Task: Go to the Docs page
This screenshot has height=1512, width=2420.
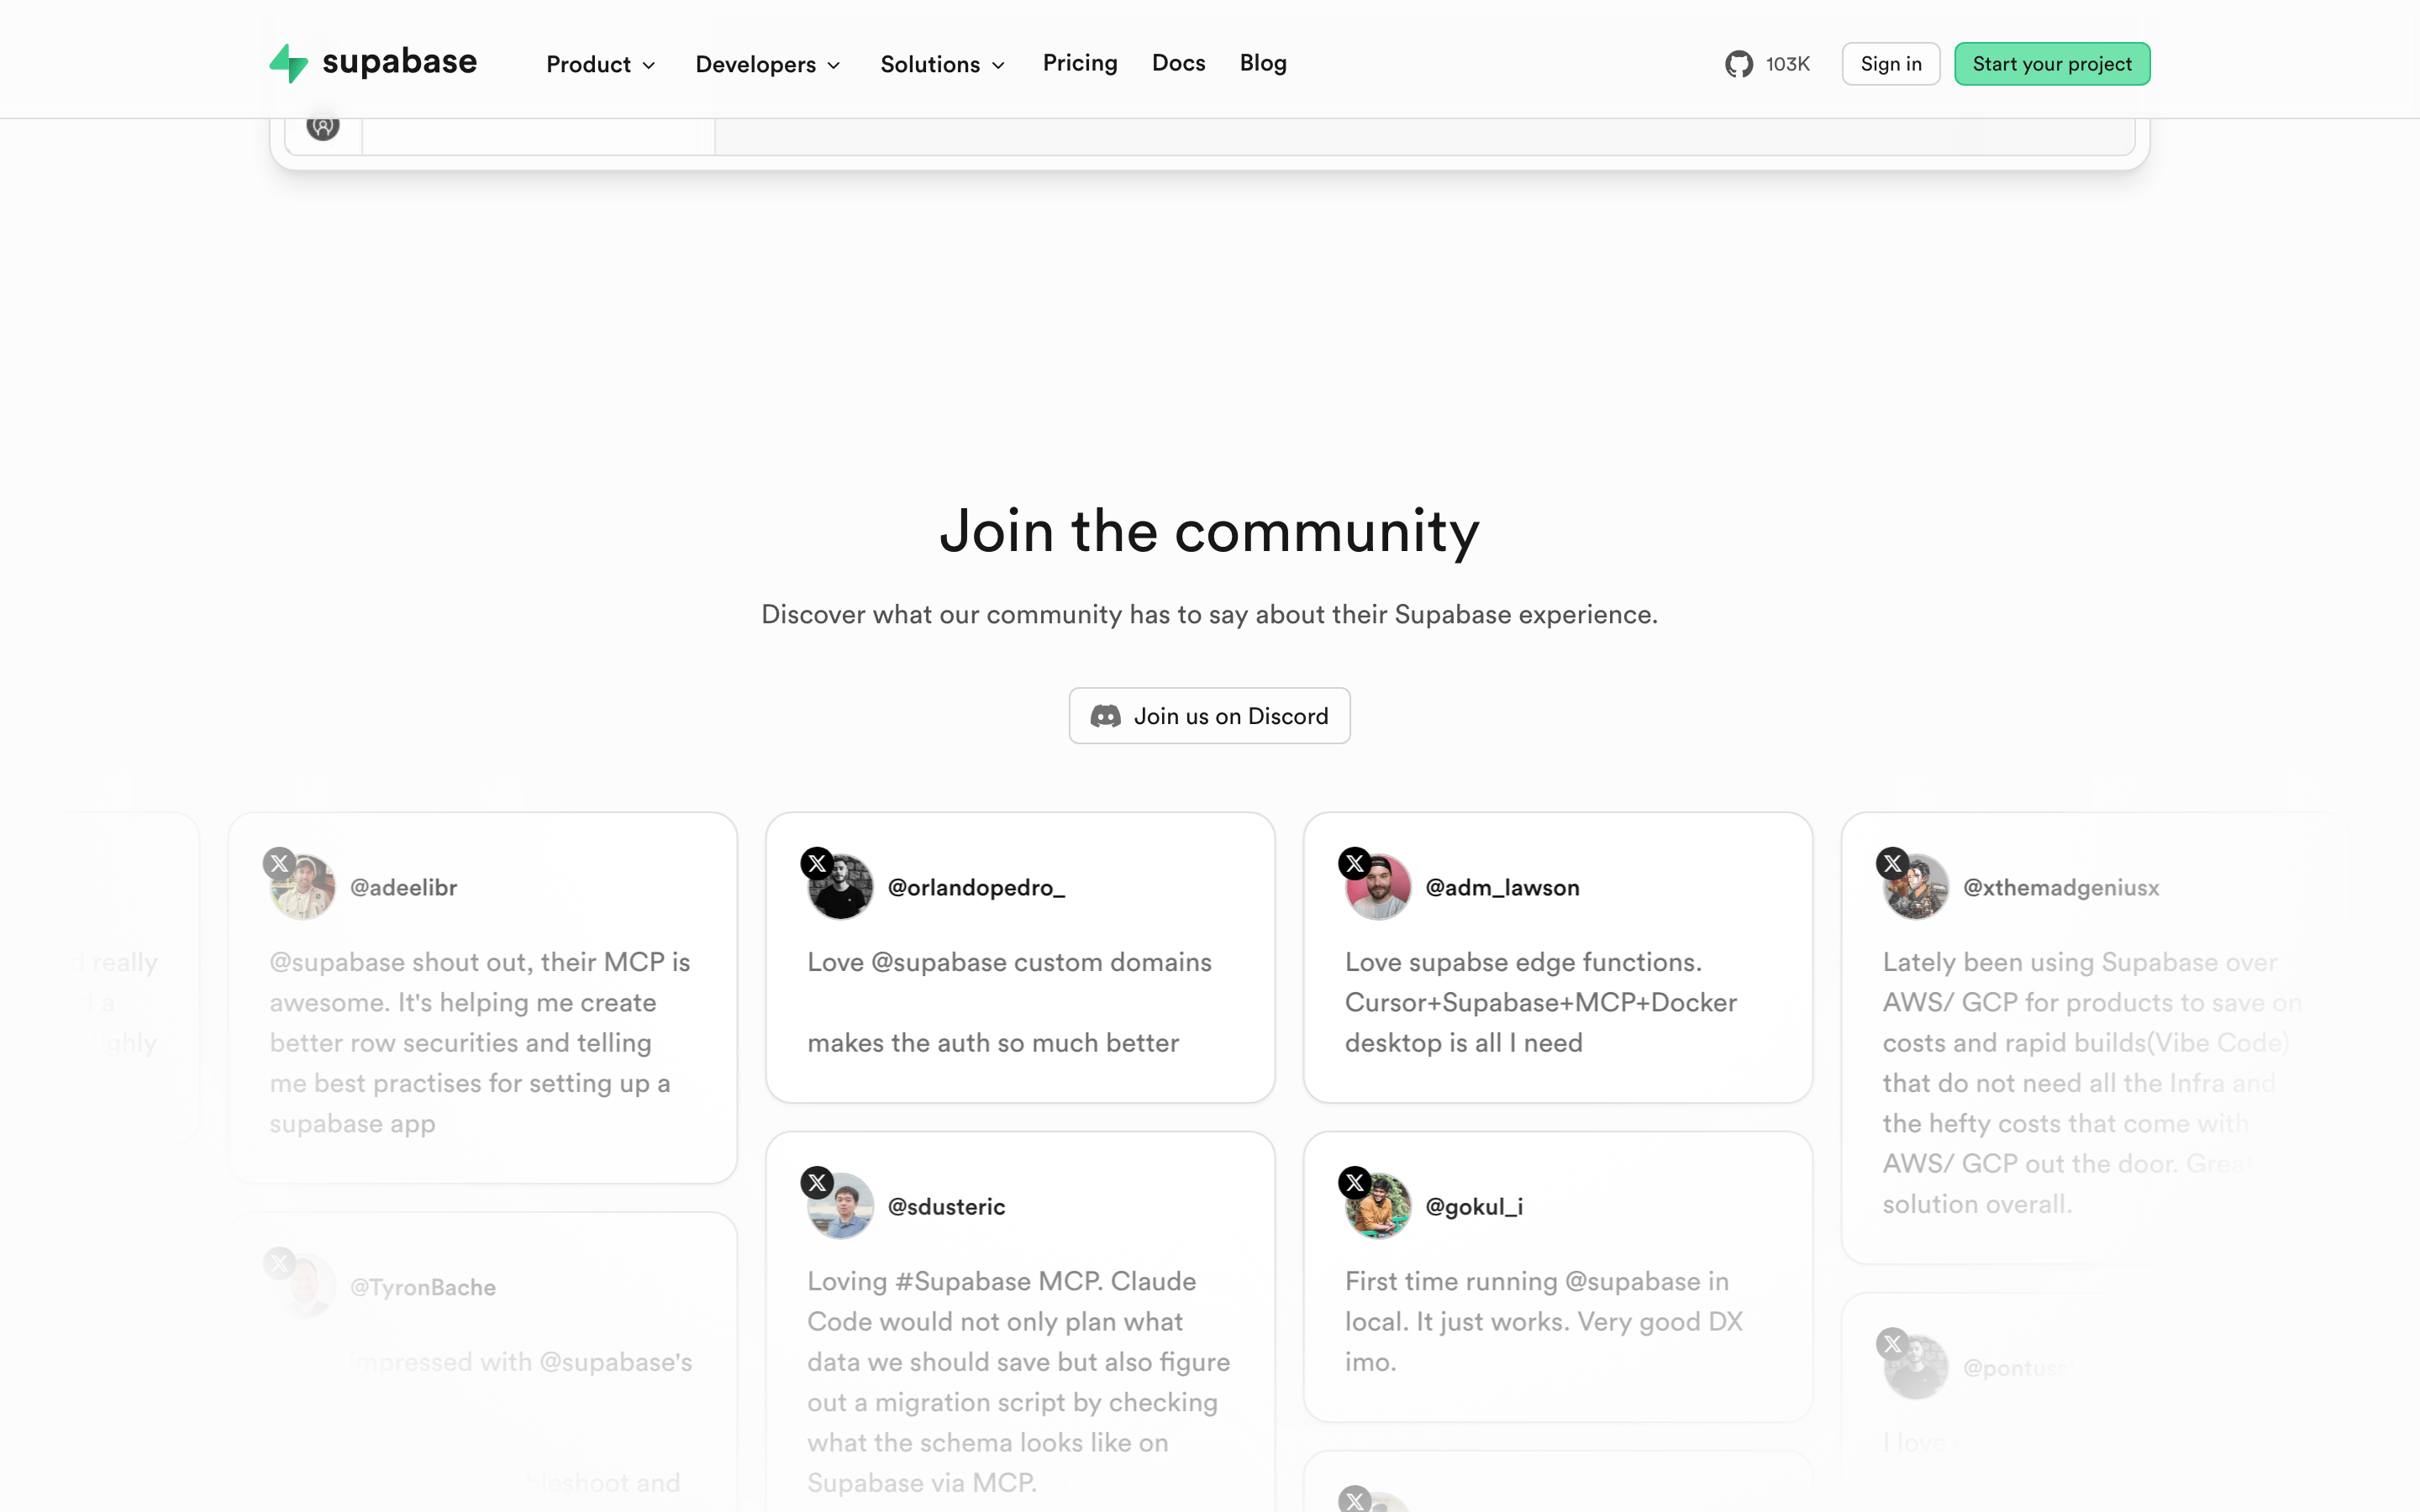Action: pos(1178,63)
